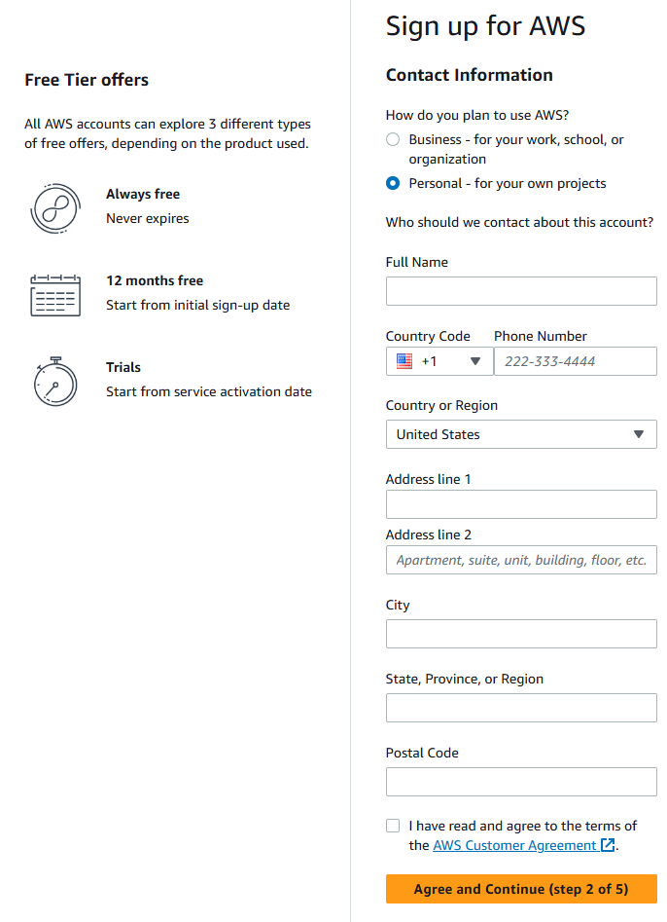Check the AWS Customer Agreement checkbox
This screenshot has width=667, height=922.
tap(393, 826)
